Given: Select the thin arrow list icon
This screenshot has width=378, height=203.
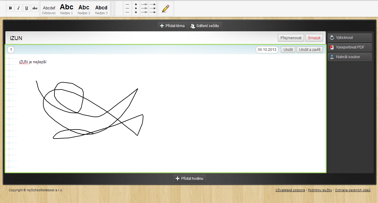Looking at the screenshot, I should [x=144, y=8].
